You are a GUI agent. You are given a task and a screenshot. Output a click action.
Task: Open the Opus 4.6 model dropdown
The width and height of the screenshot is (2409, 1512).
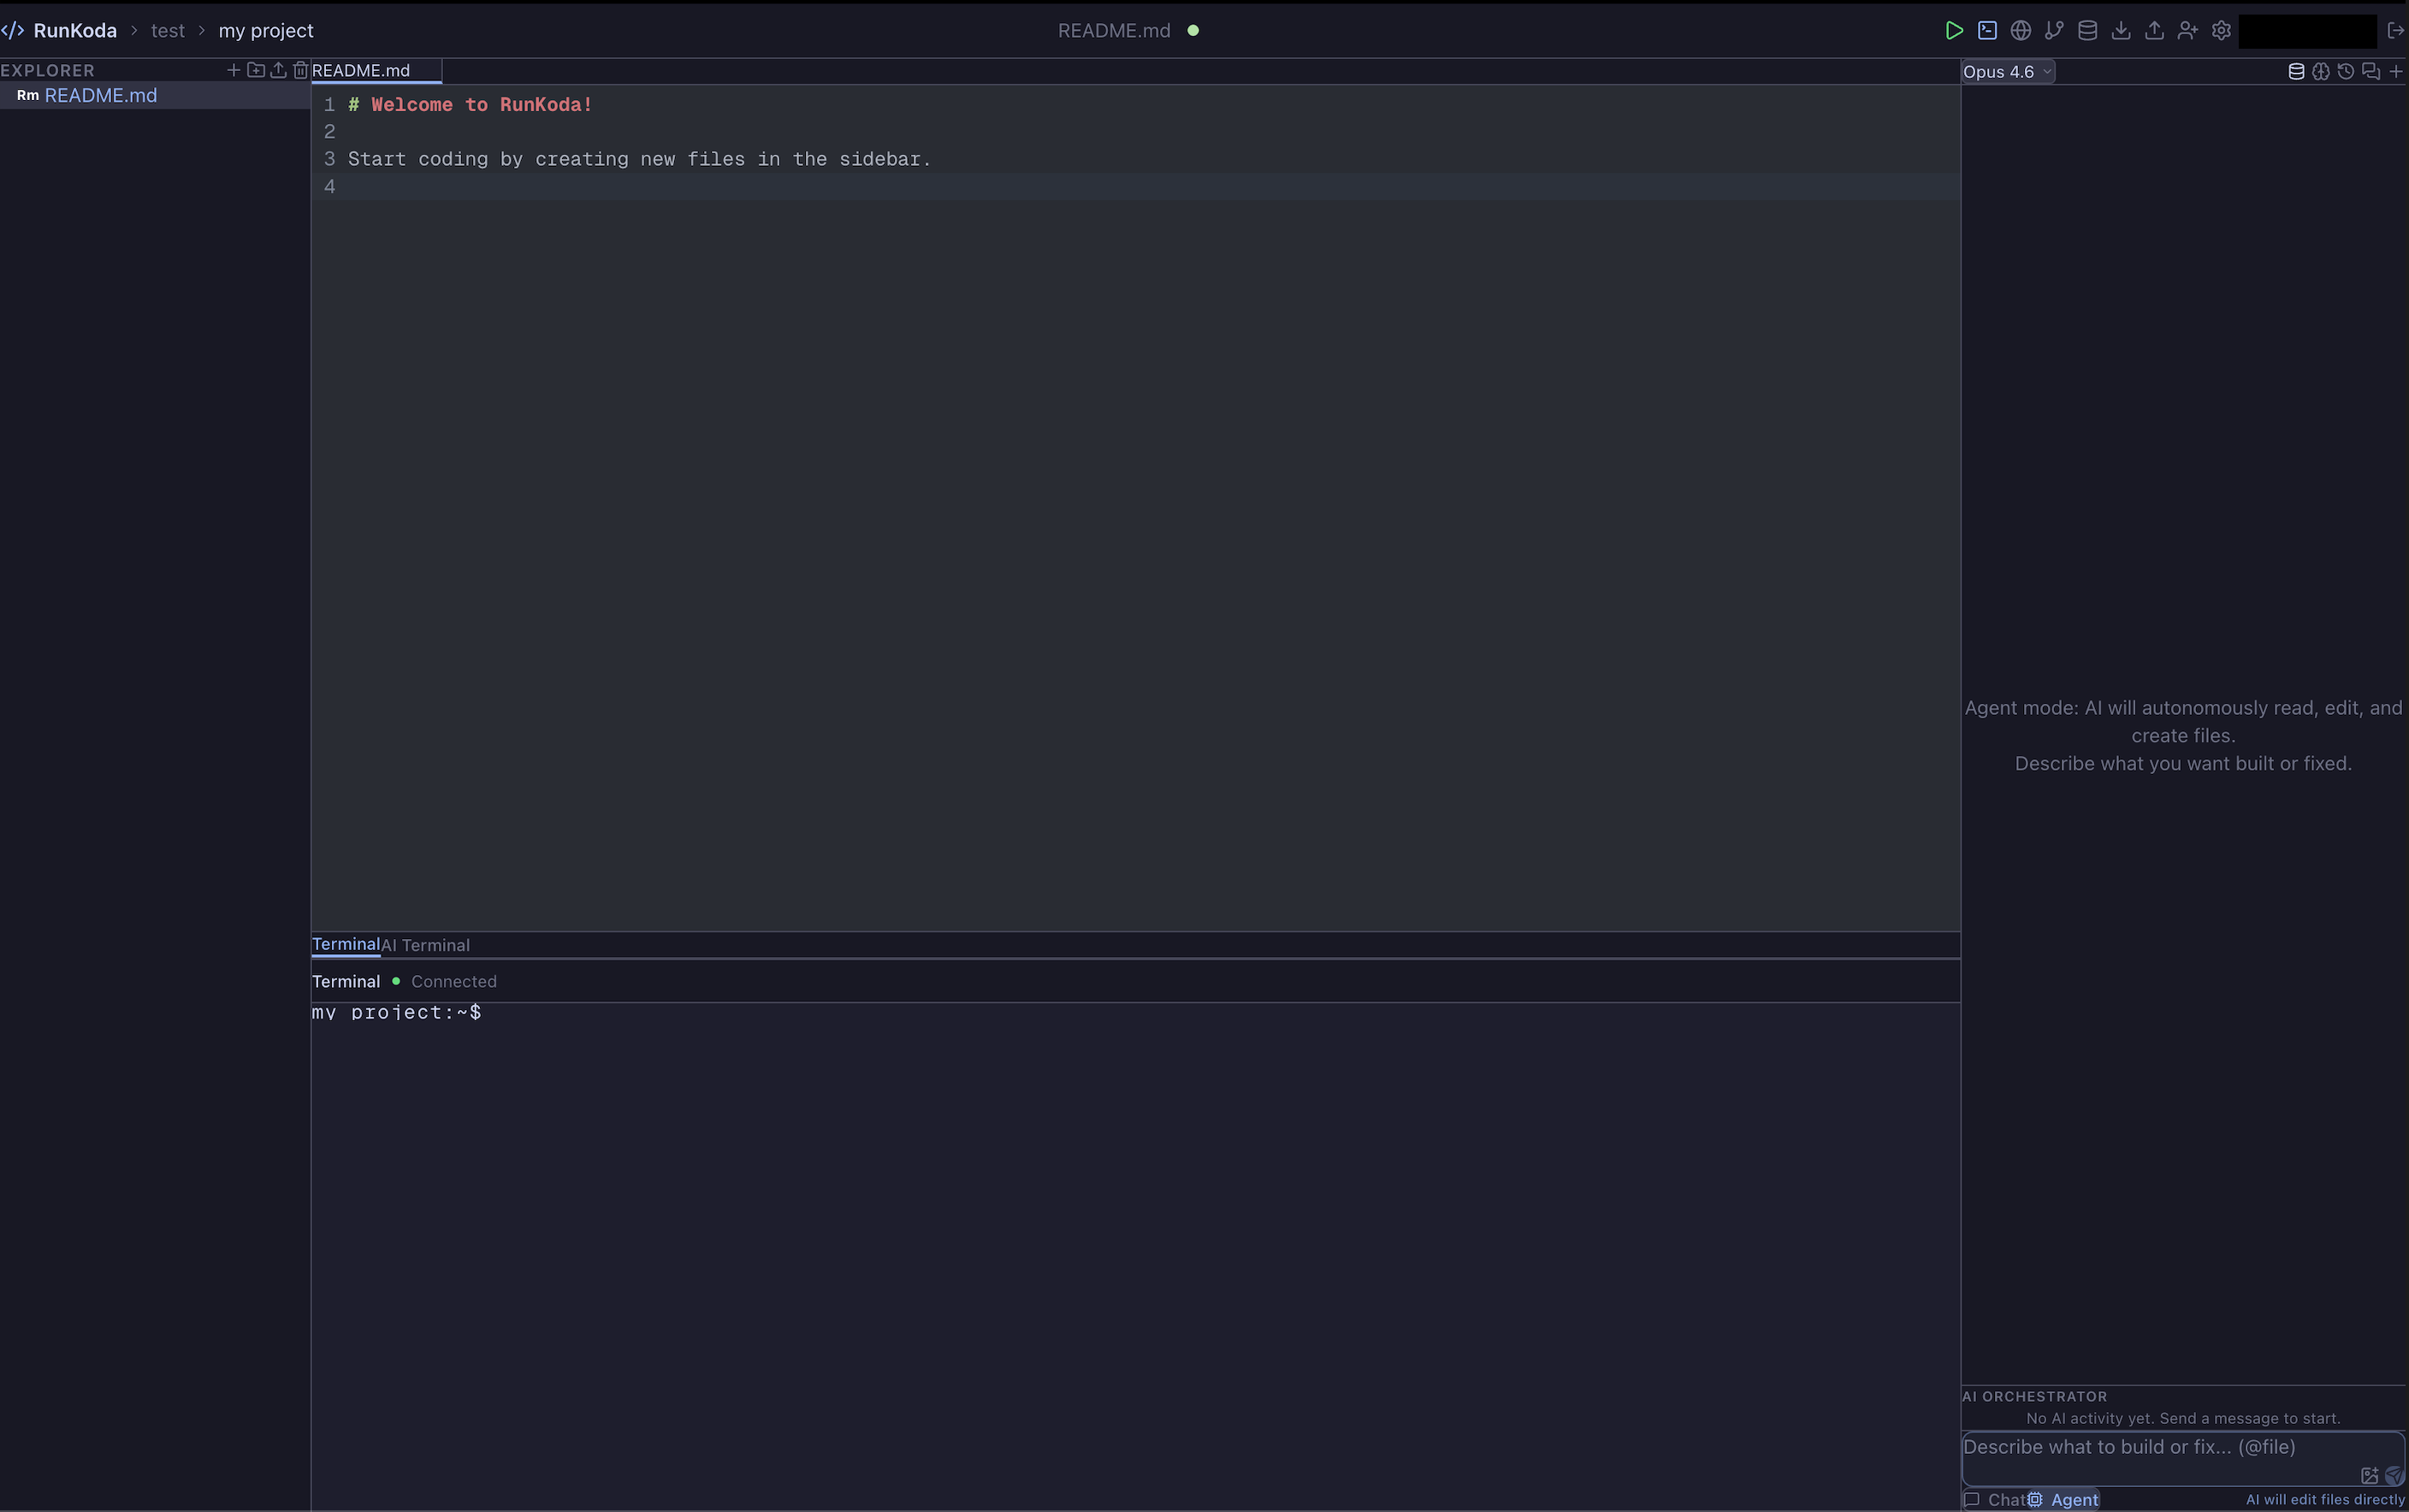pyautogui.click(x=2007, y=72)
